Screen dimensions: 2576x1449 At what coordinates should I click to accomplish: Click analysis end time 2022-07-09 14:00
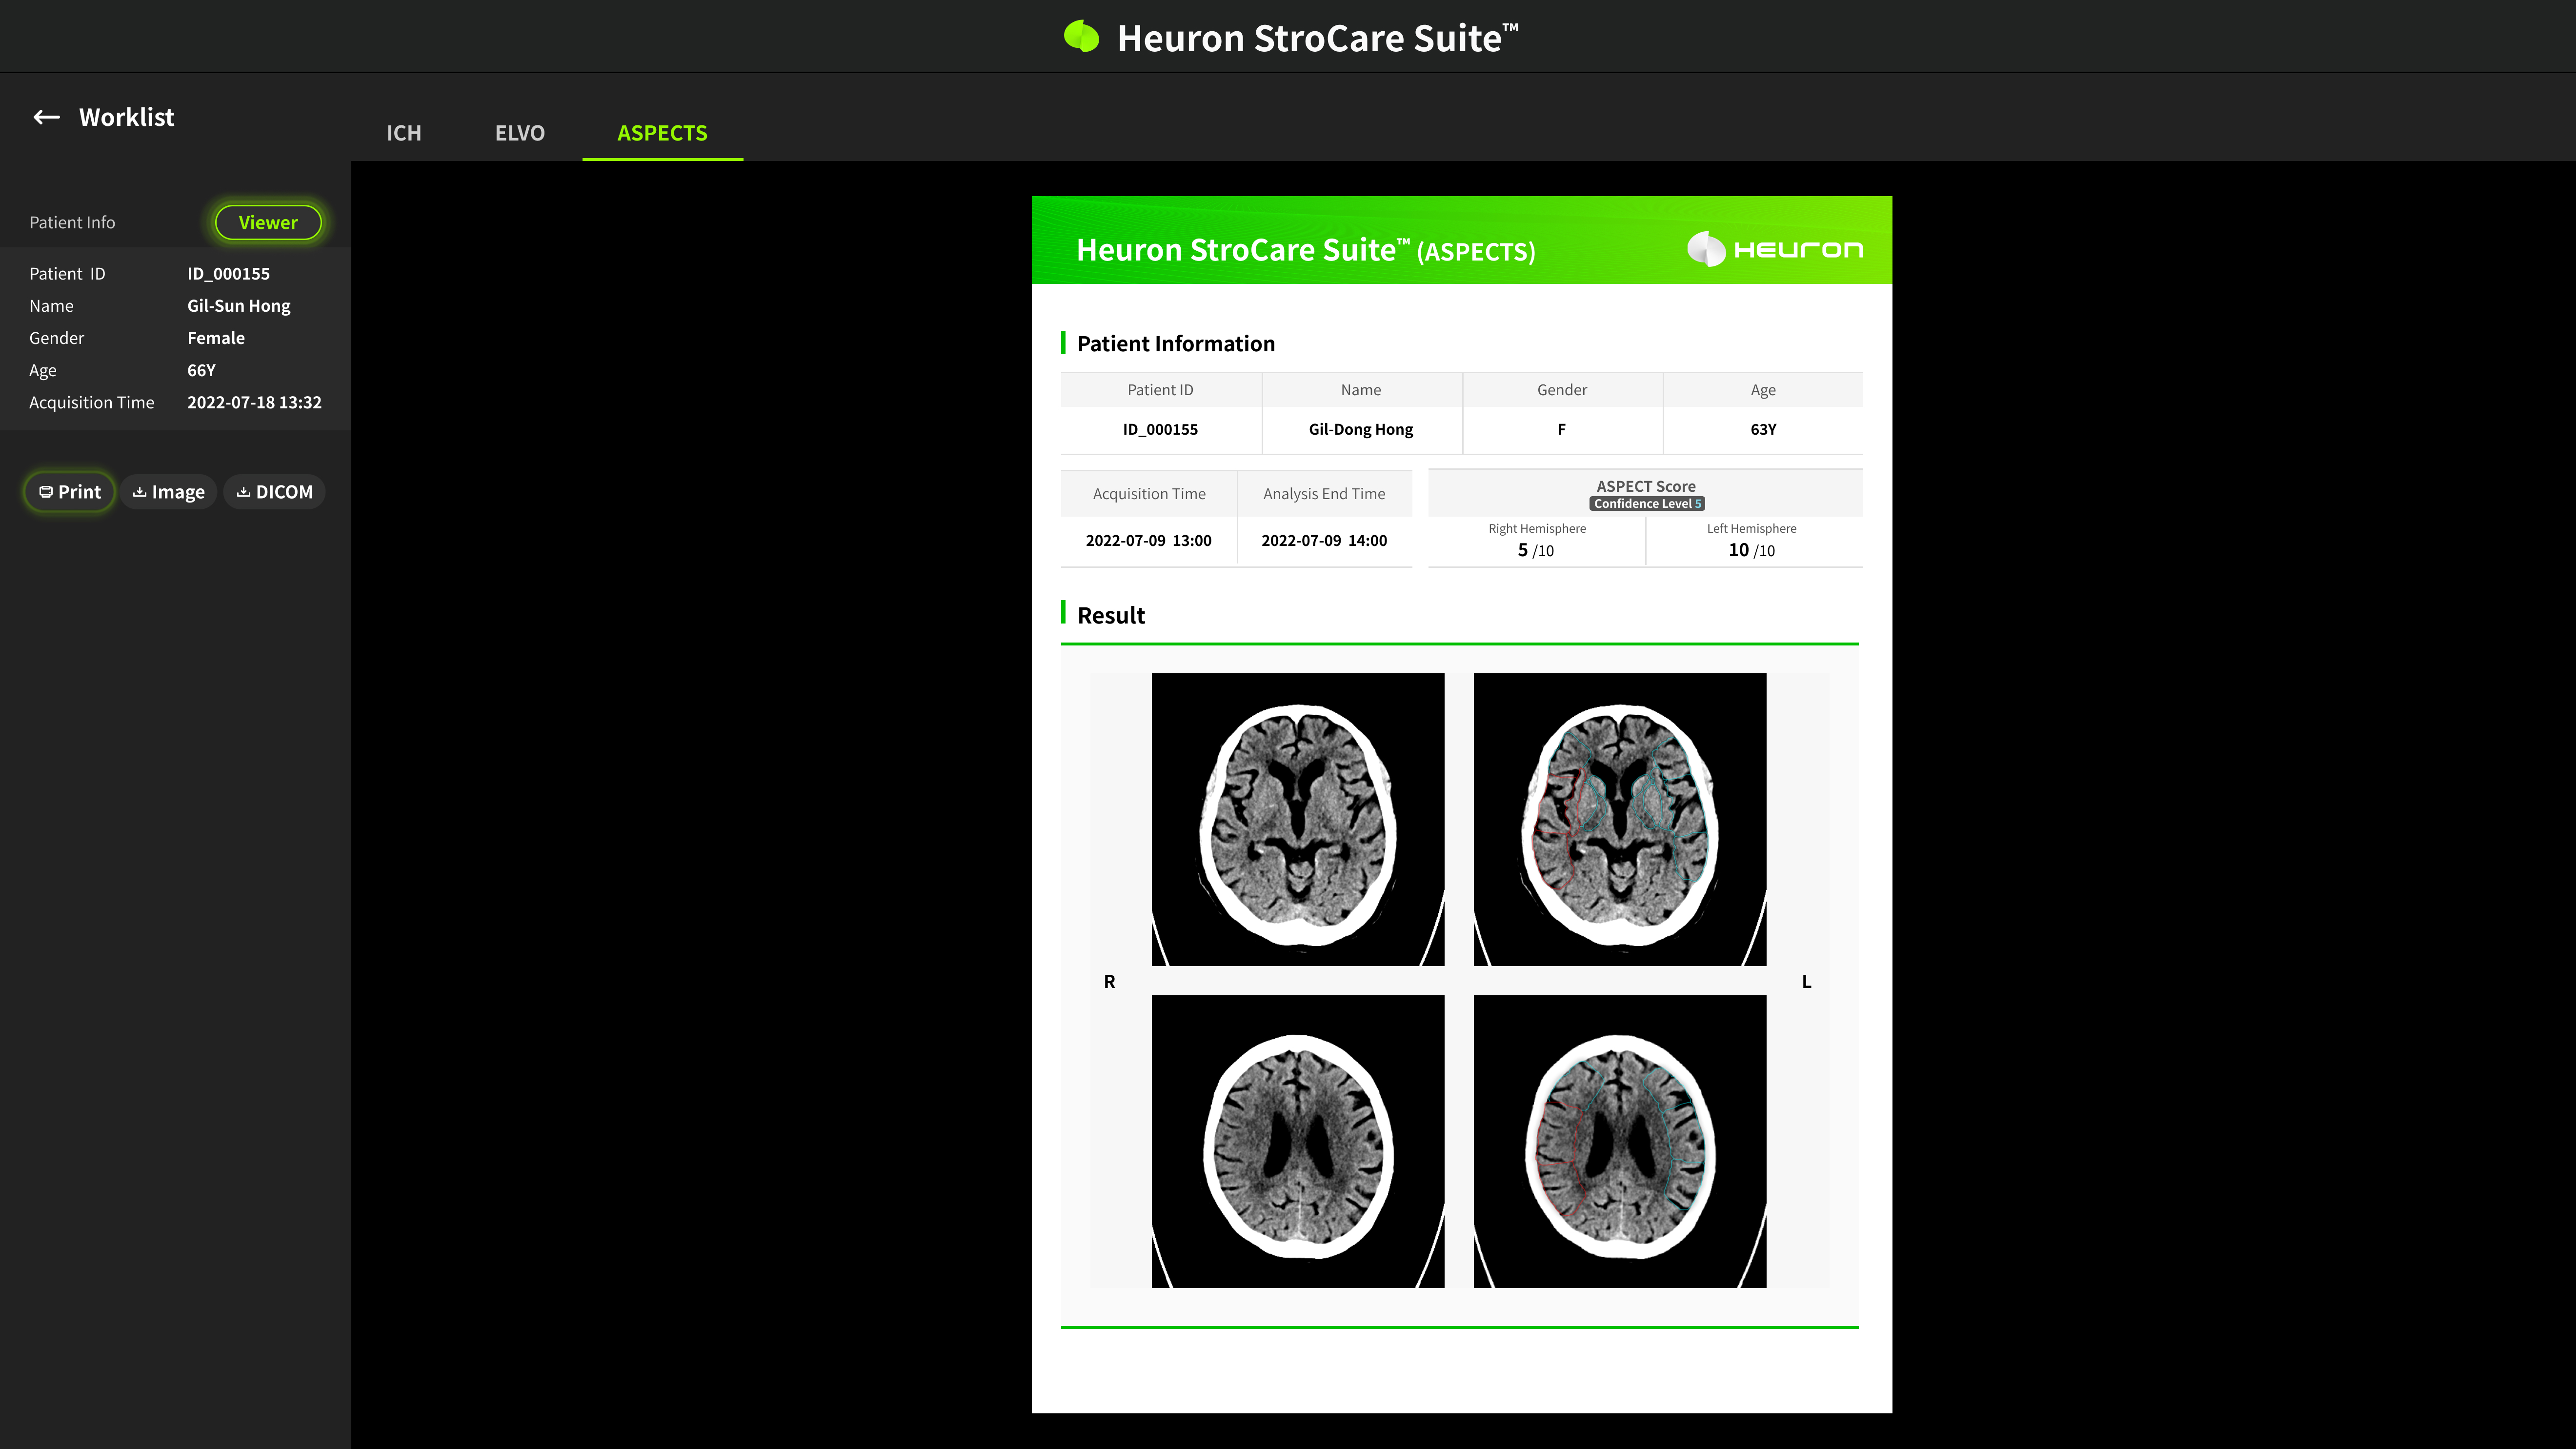pyautogui.click(x=1324, y=540)
